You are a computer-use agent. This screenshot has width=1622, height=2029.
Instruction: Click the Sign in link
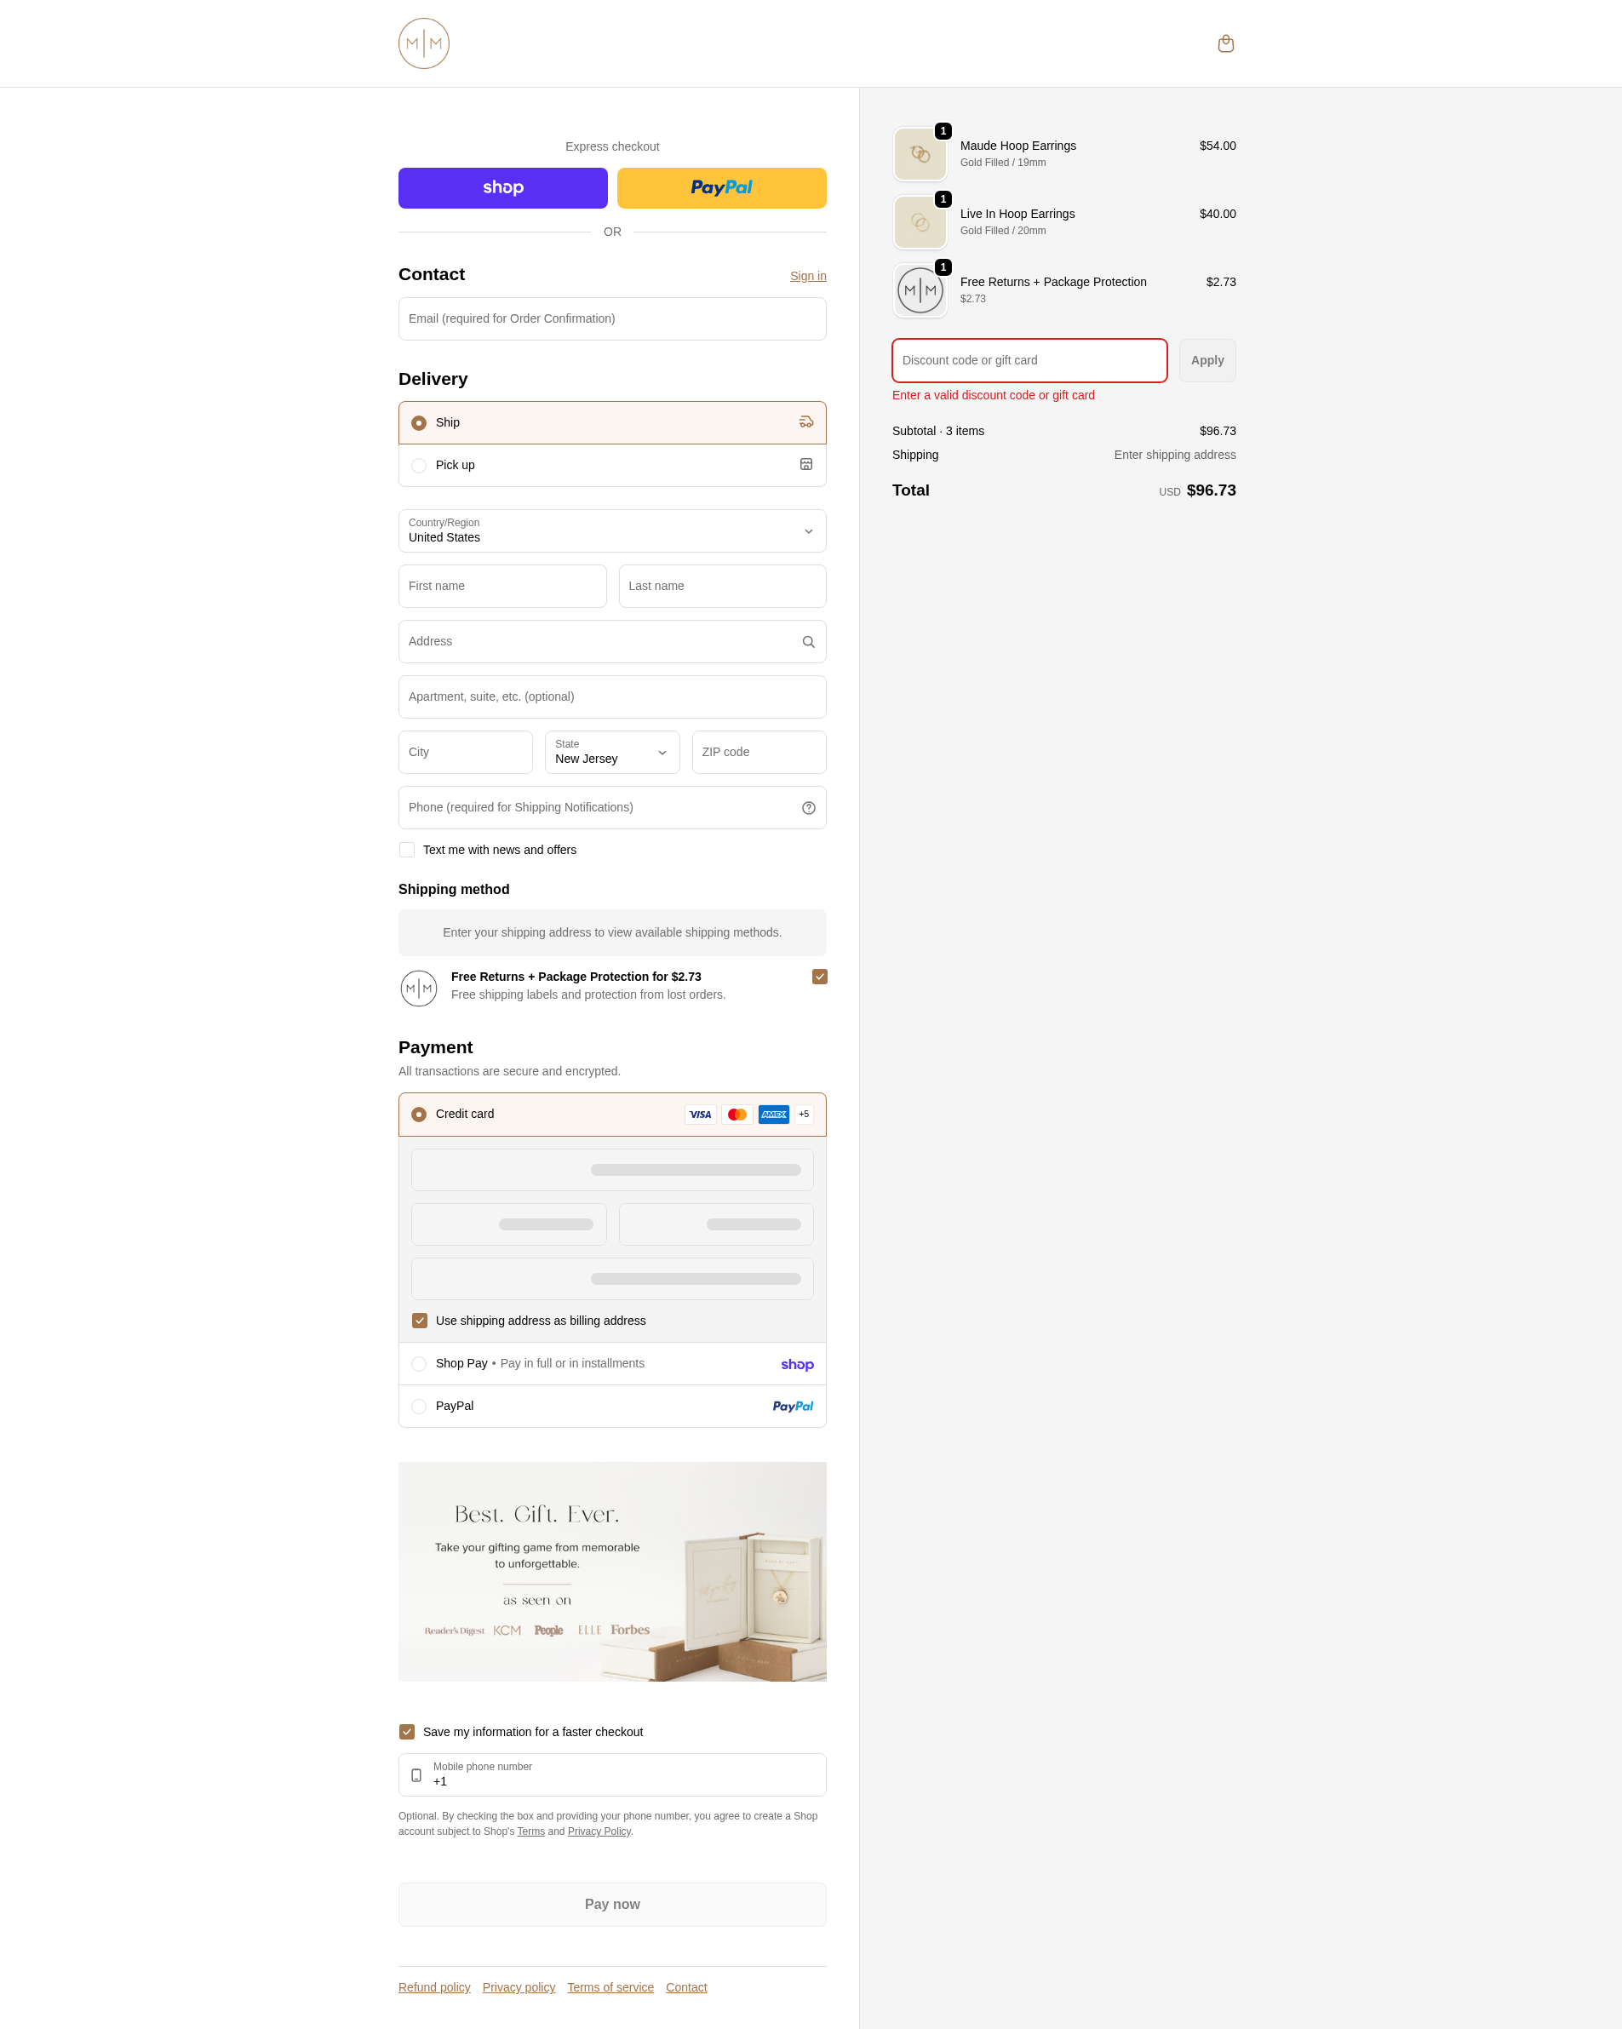(x=808, y=276)
